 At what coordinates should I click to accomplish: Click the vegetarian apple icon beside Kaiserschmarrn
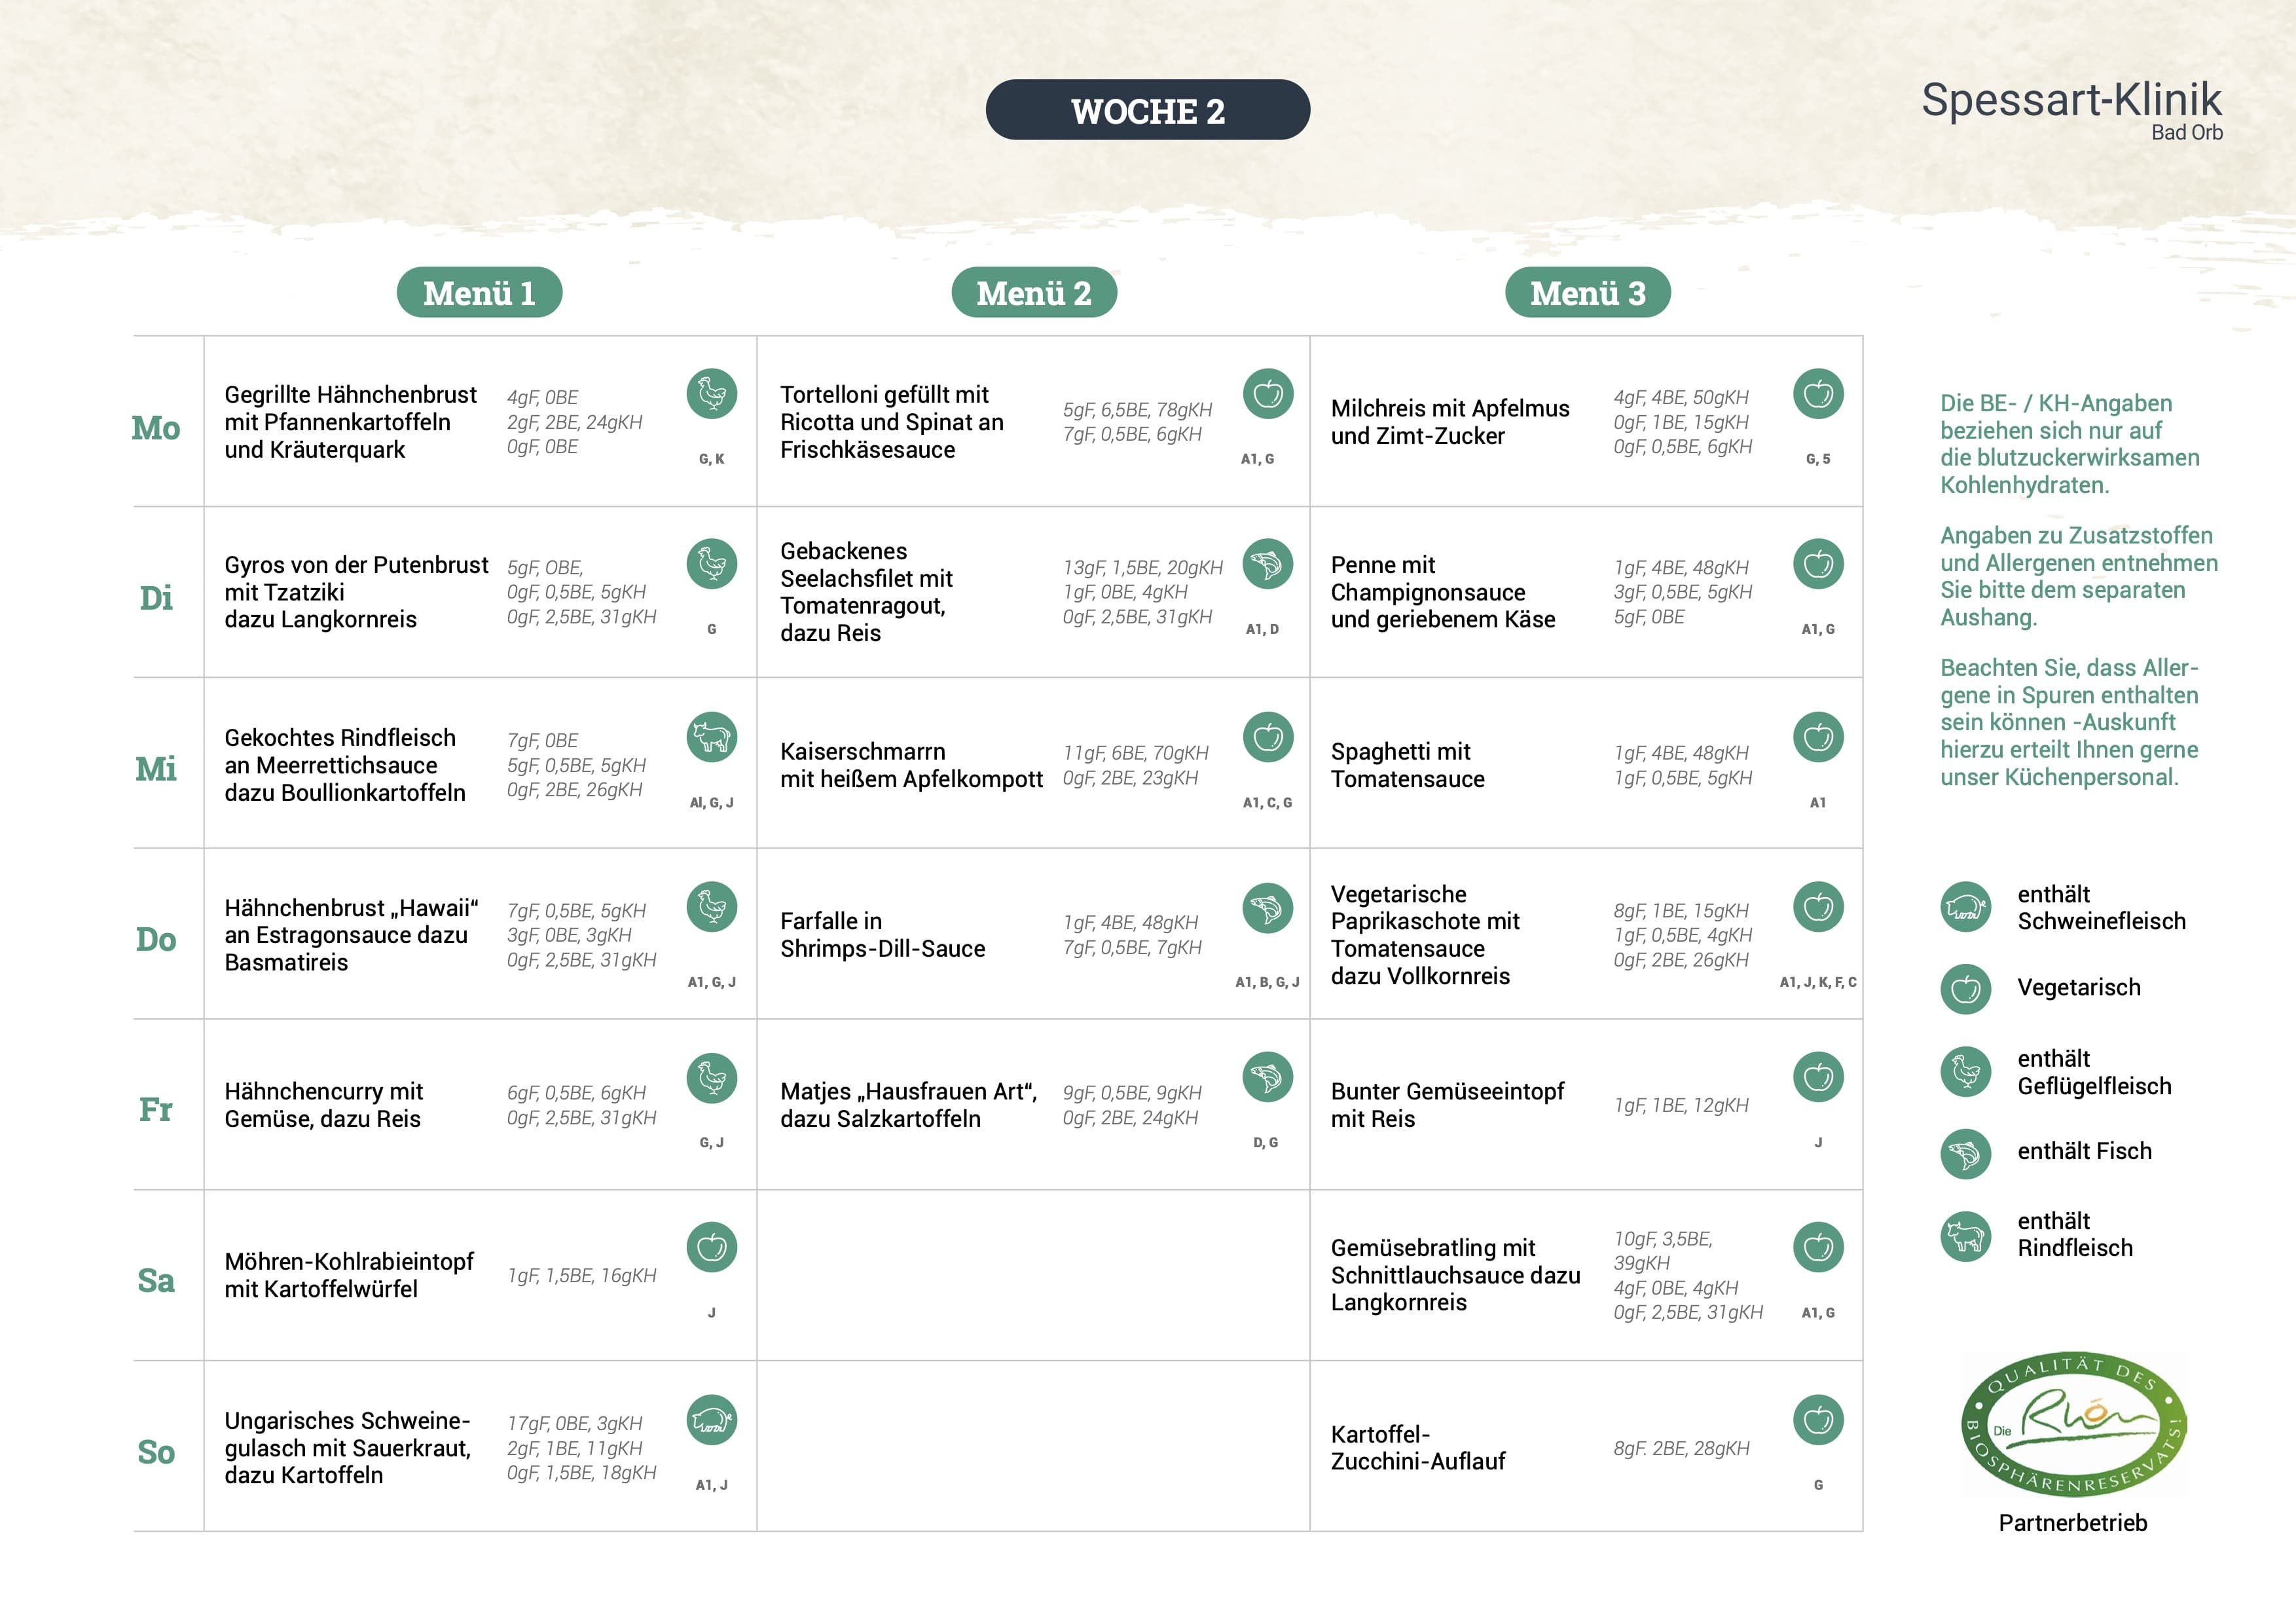coord(1267,737)
